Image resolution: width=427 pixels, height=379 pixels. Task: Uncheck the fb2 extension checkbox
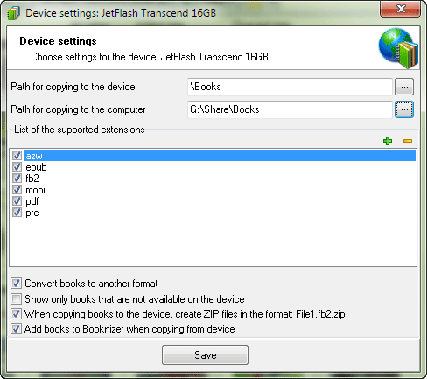click(17, 178)
